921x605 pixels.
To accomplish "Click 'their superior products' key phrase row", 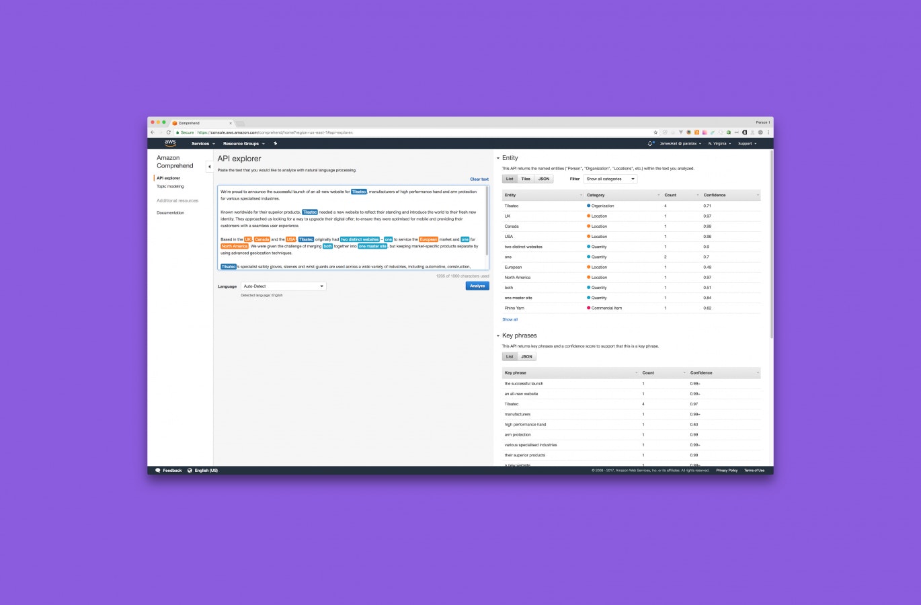I will [x=631, y=455].
